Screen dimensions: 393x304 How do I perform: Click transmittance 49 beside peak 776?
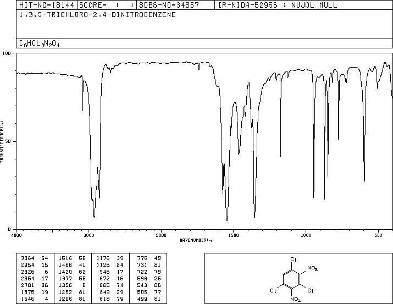pyautogui.click(x=158, y=258)
